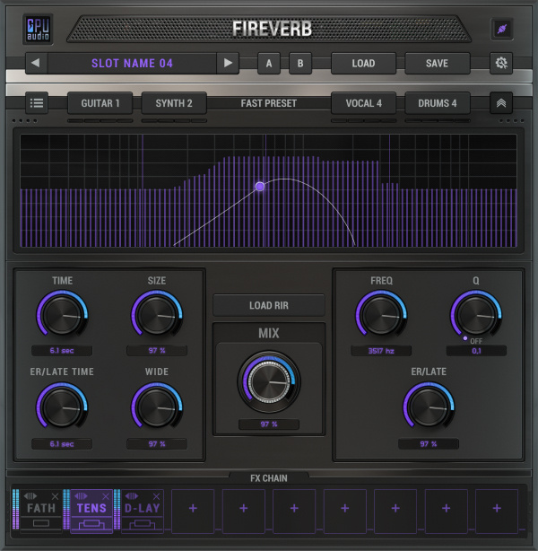Click the MIX value field 97 %
This screenshot has height=551, width=538.
click(269, 424)
